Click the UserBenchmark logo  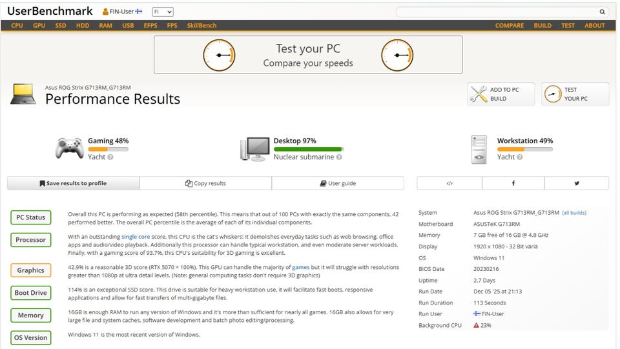(x=50, y=11)
